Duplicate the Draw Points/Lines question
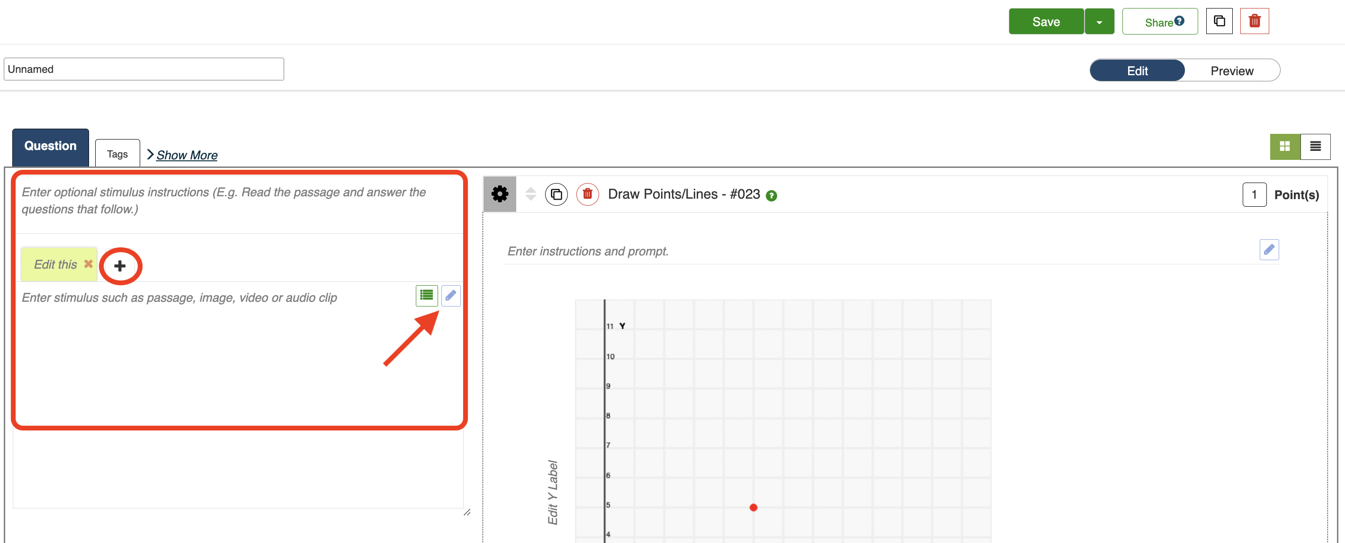Screen dimensions: 1345x543 coord(556,194)
